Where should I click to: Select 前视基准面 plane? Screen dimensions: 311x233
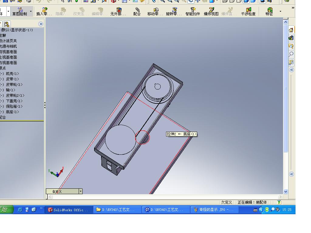8,52
